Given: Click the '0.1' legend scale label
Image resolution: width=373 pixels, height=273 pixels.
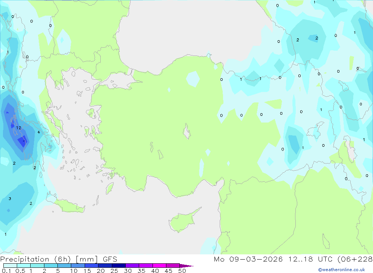Looking at the screenshot, I should coord(6,271).
